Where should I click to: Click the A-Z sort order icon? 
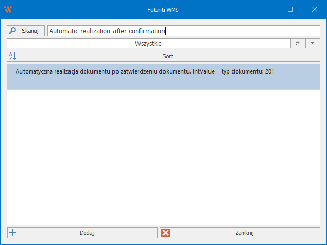click(13, 56)
